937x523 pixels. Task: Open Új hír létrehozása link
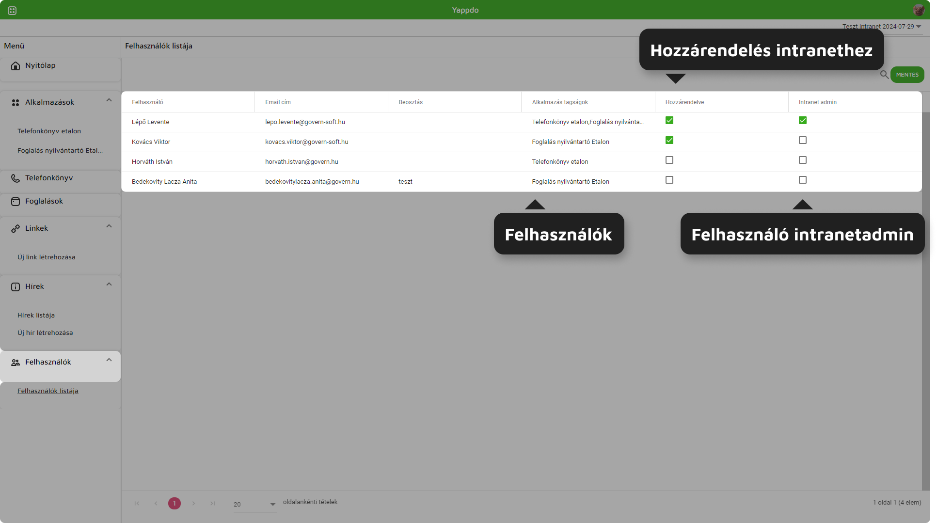[45, 333]
